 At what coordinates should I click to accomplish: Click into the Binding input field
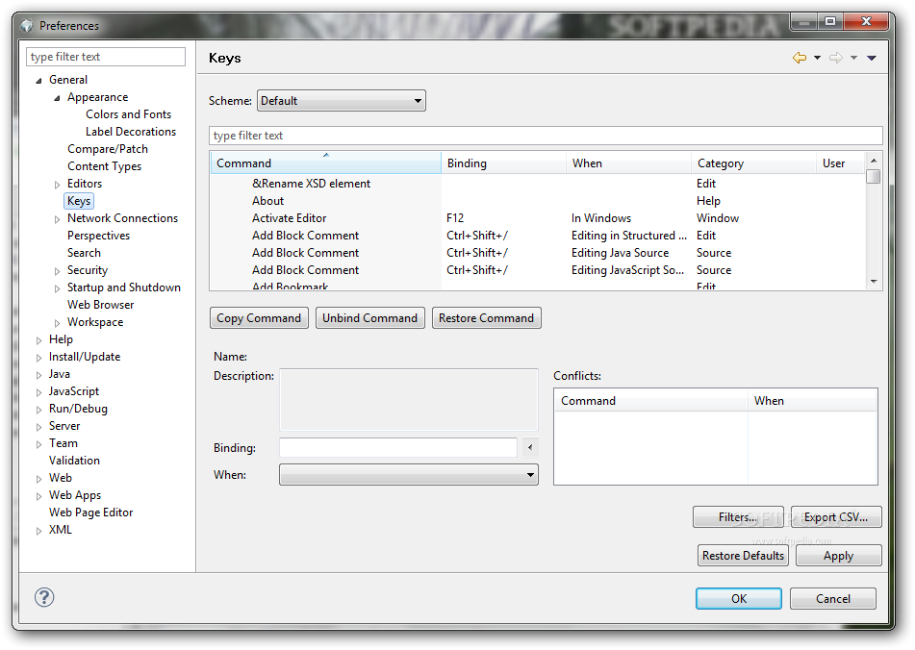click(x=398, y=448)
